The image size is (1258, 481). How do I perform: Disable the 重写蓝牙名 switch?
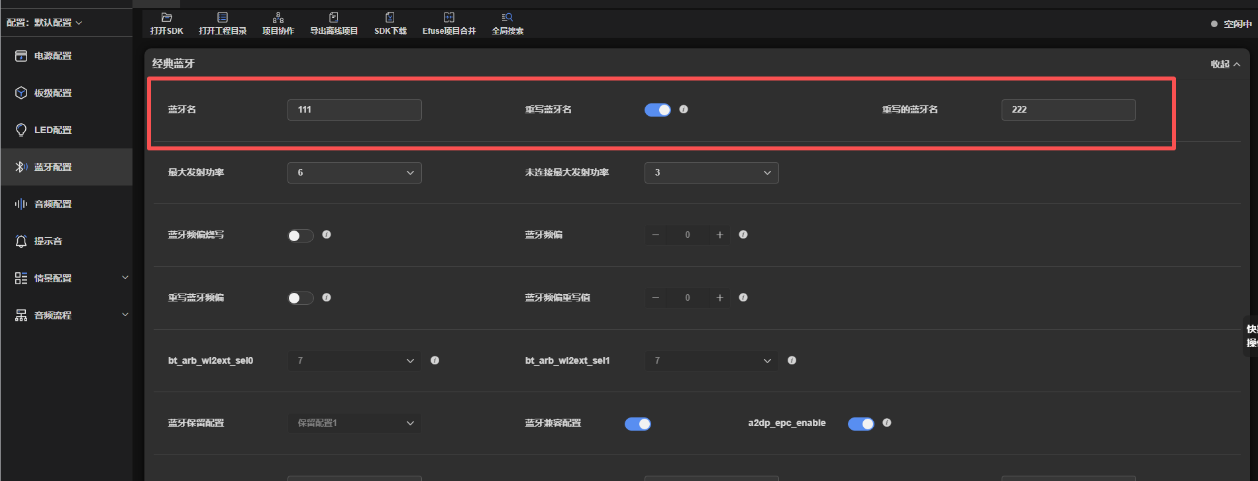point(658,110)
